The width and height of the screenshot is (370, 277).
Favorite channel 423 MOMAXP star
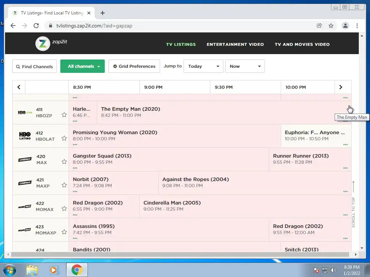(64, 232)
